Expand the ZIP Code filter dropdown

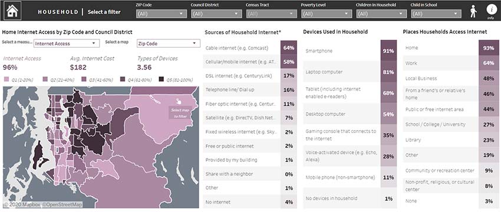pos(161,14)
